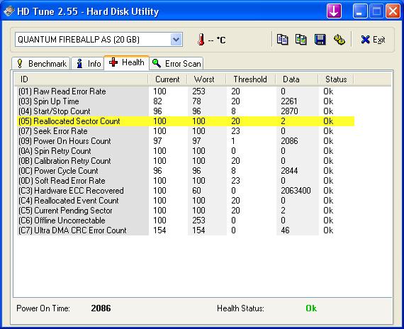Screen dimensions: 404x329
Task: Click the HD Tune title bar app icon
Action: [9, 11]
